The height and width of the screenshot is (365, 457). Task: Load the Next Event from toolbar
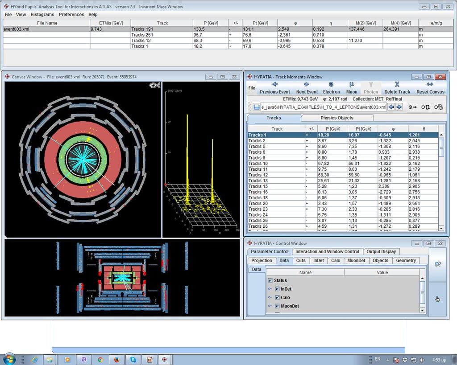click(307, 88)
